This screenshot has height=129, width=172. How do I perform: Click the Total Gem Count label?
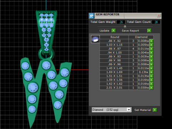tap(139, 22)
